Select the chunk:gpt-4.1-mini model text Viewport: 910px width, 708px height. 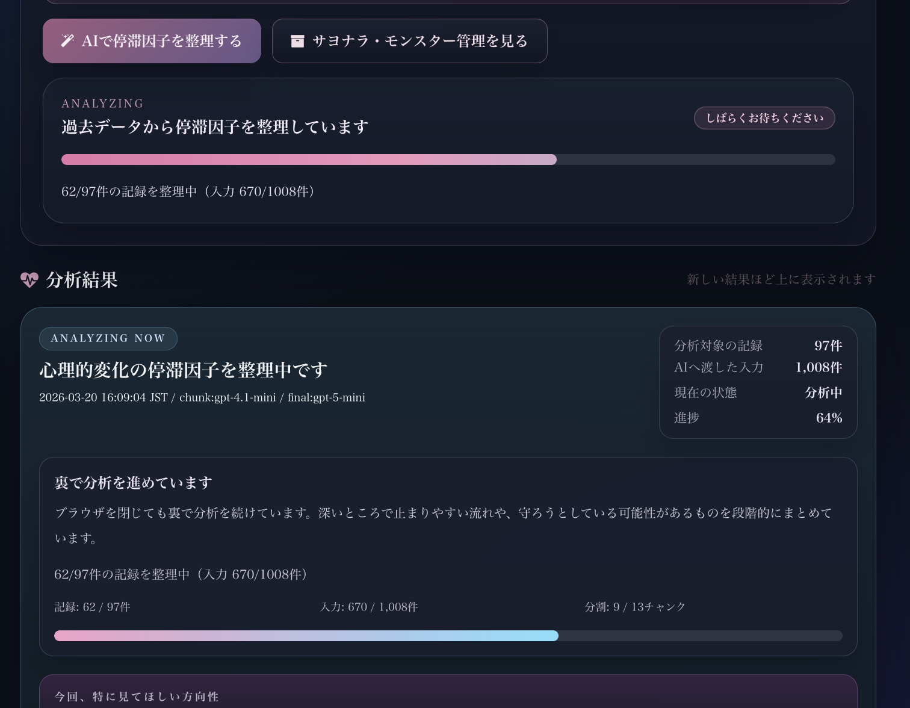coord(227,397)
